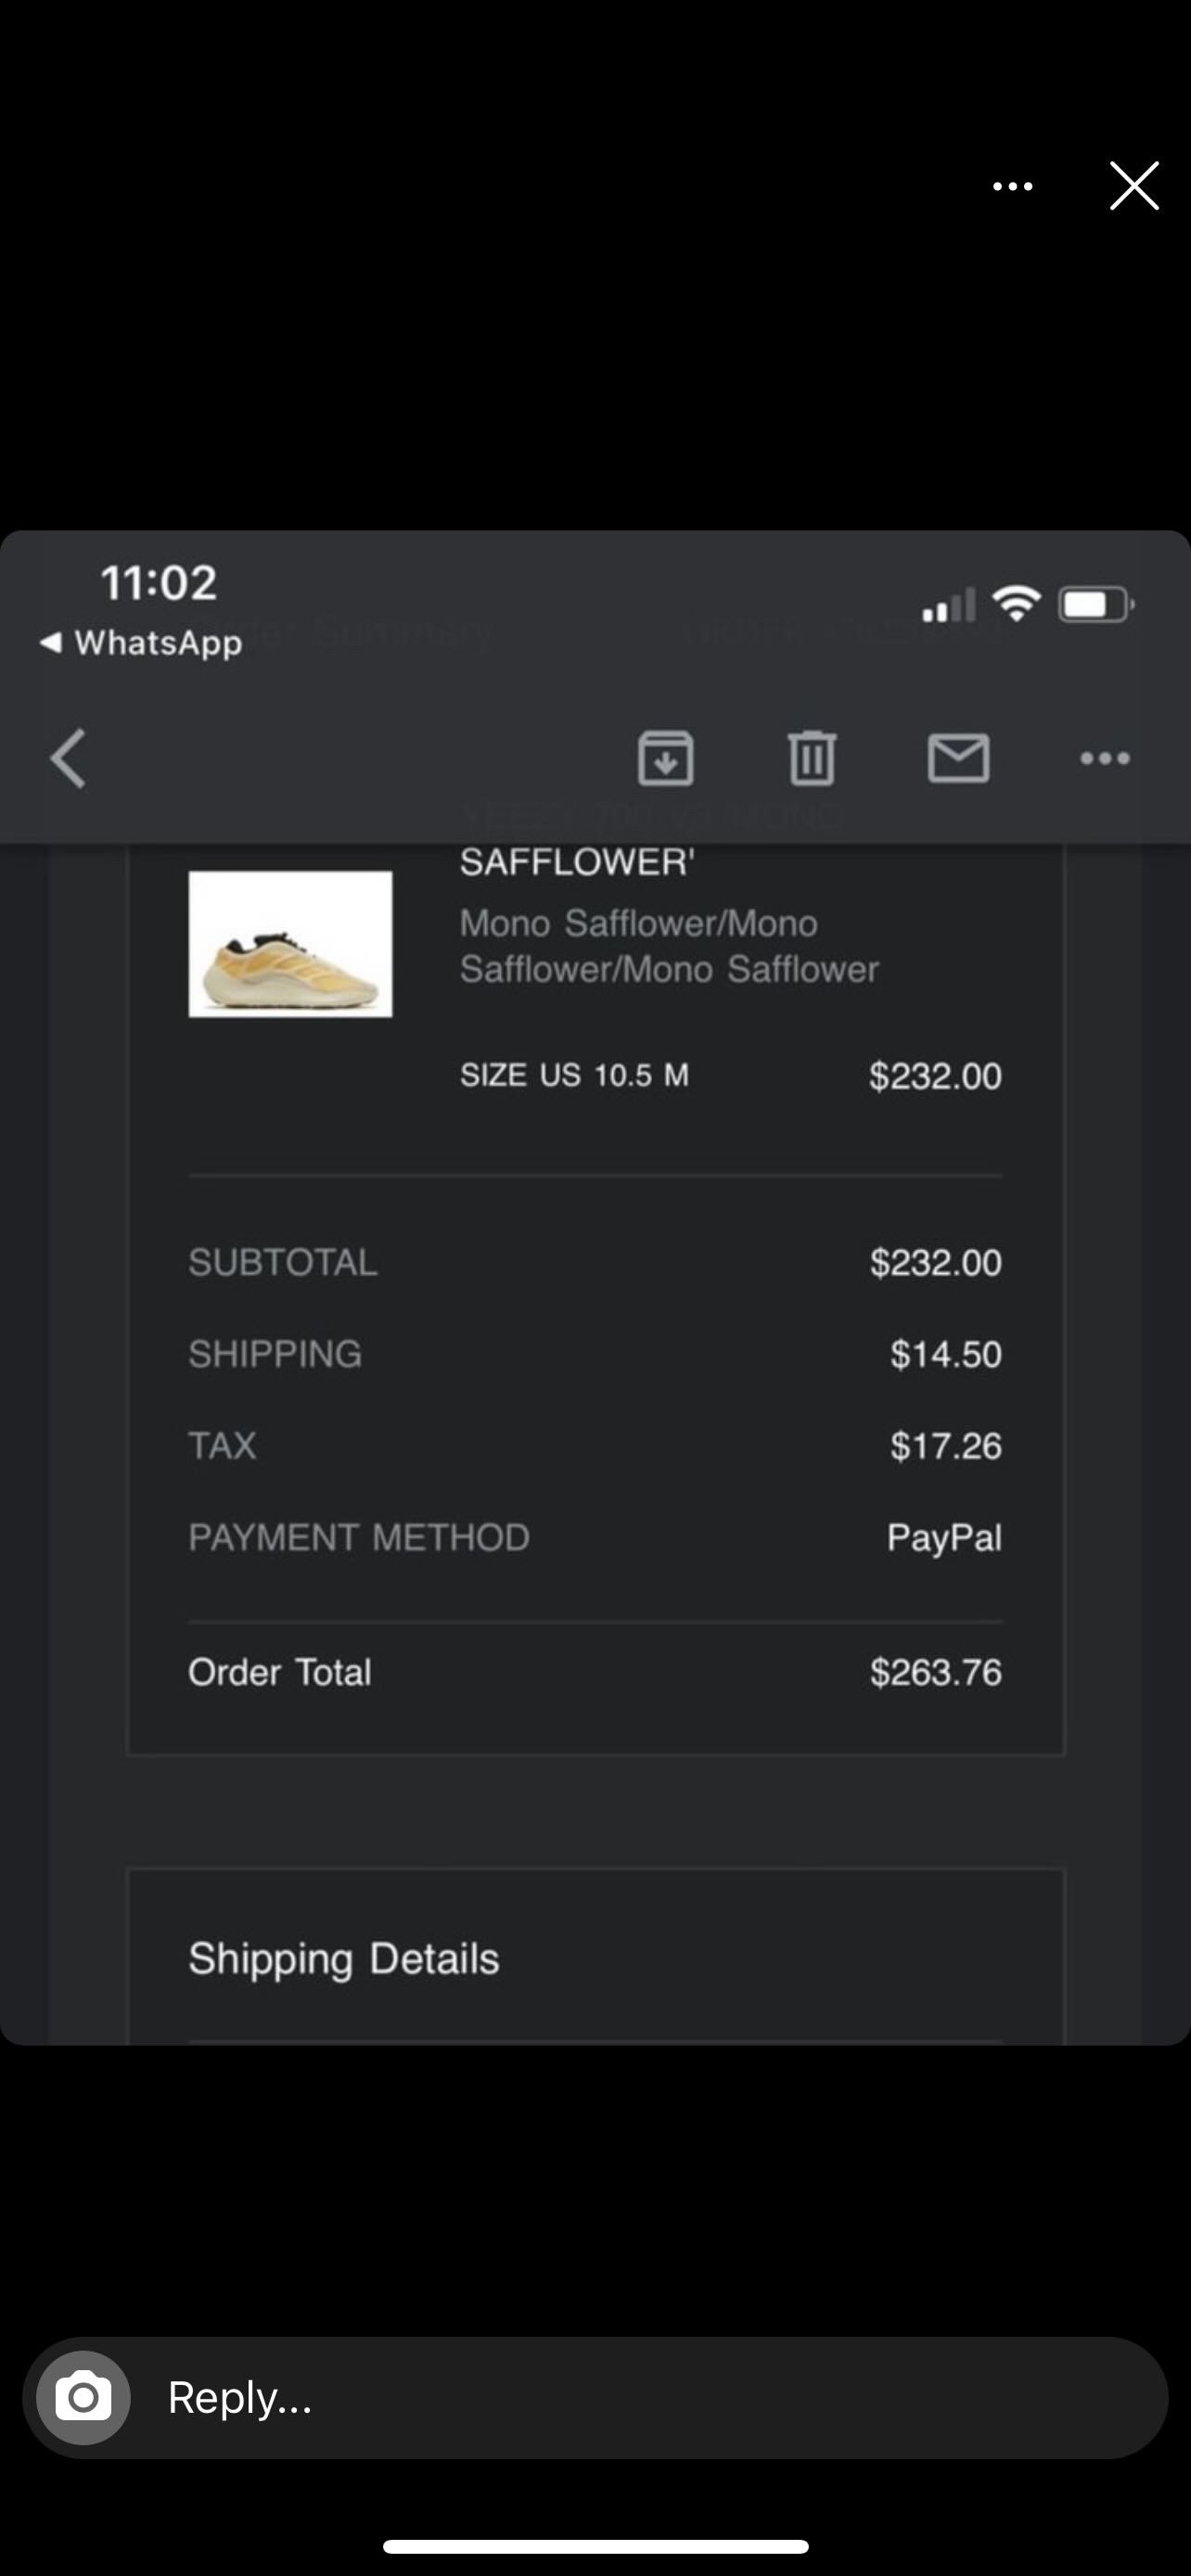Tap the archive email icon
This screenshot has width=1191, height=2576.
[x=665, y=758]
